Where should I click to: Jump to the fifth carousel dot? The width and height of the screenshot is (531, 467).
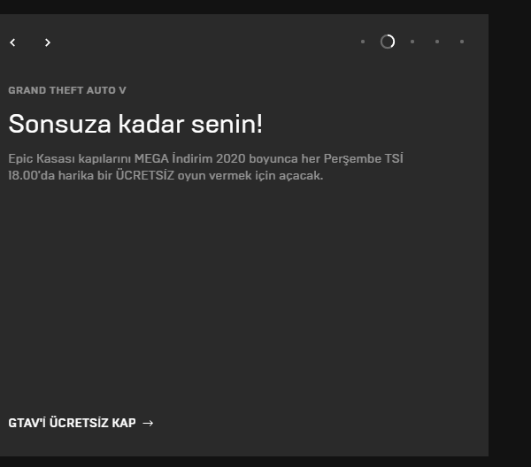[x=462, y=42]
